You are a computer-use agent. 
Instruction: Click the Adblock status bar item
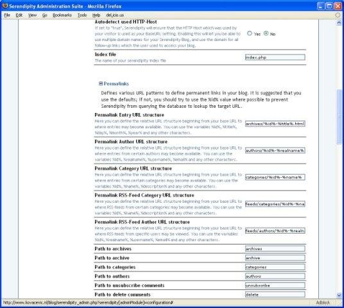pos(323,303)
